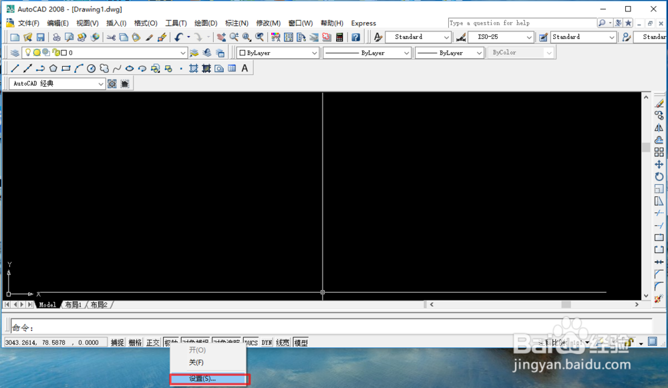Click the New drawing icon
Image resolution: width=668 pixels, height=388 pixels.
point(15,37)
